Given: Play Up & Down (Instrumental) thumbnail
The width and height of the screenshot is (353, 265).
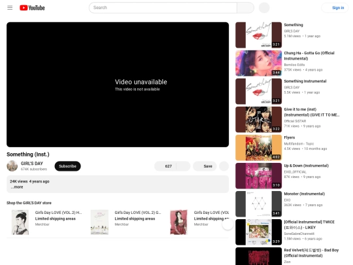Looking at the screenshot, I should pos(258,176).
